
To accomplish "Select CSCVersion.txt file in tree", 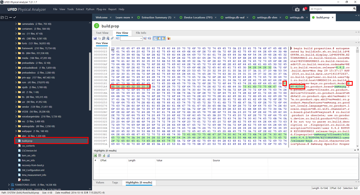I will click(29, 151).
